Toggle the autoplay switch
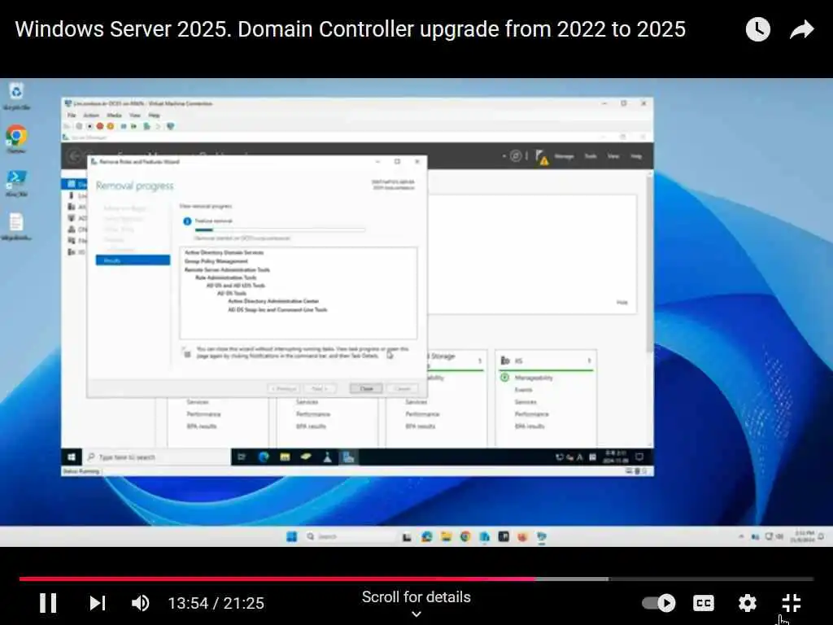 (659, 603)
